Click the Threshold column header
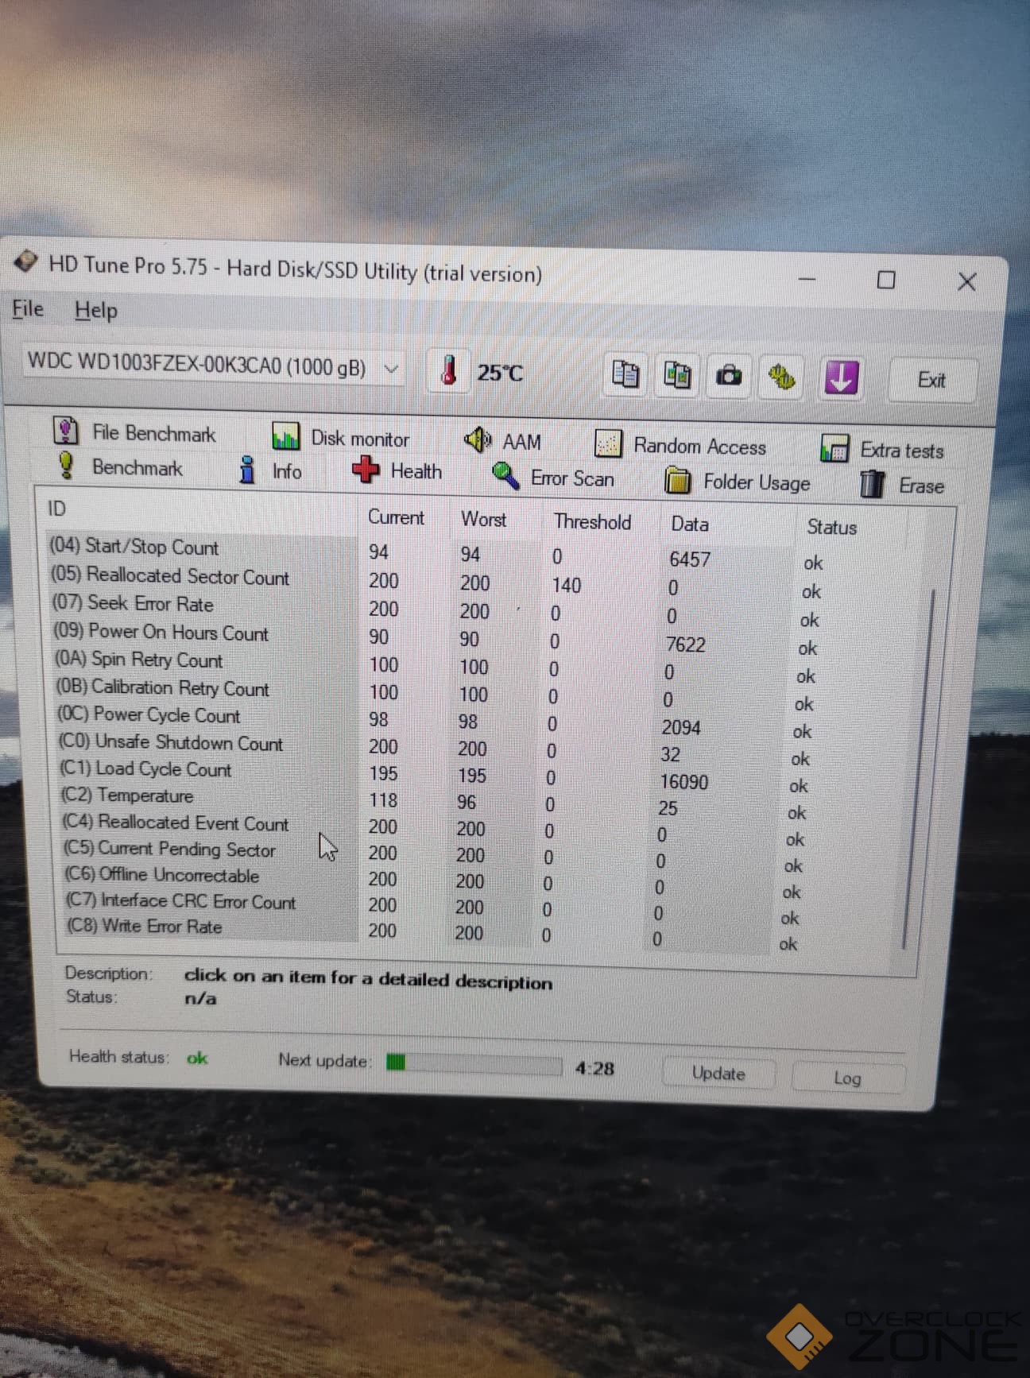 coord(593,522)
